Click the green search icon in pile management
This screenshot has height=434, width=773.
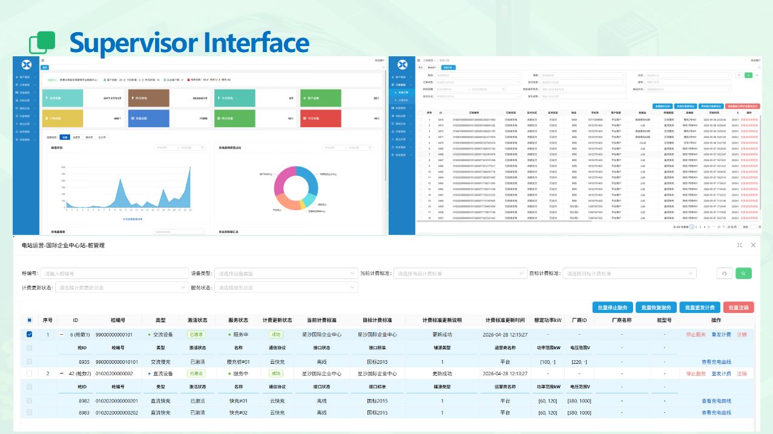(x=743, y=273)
